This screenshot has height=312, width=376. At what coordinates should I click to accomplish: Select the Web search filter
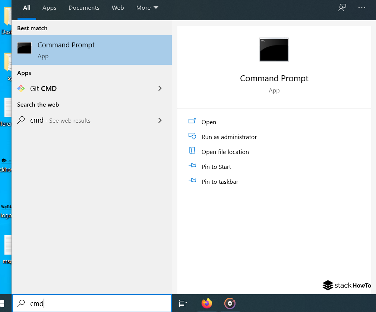click(118, 7)
